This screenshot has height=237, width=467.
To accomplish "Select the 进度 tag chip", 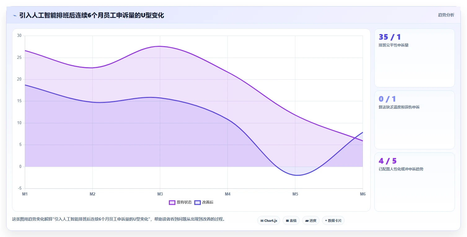I will (x=311, y=221).
